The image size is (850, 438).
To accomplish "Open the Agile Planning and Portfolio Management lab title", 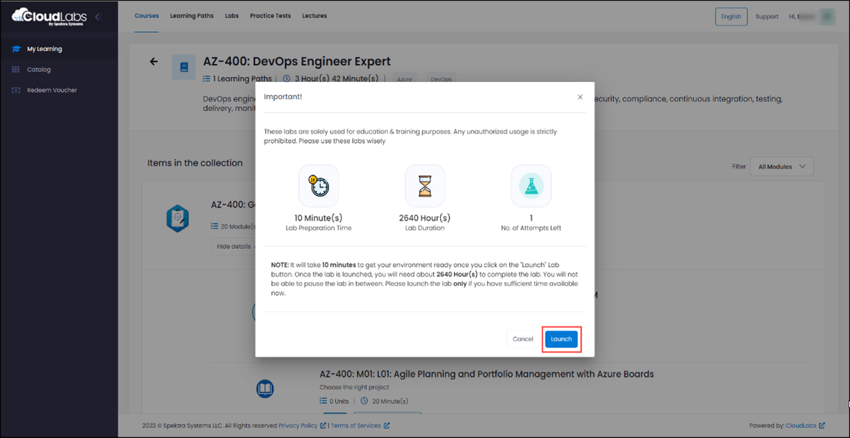I will (487, 375).
